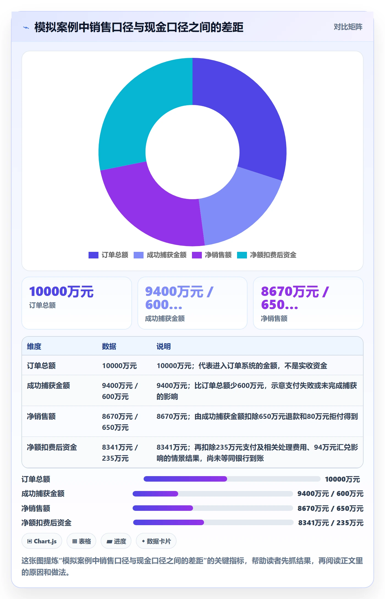Viewport: 385px width, 599px height.
Task: Click progress value 9400万元 / 600万元
Action: tap(330, 493)
